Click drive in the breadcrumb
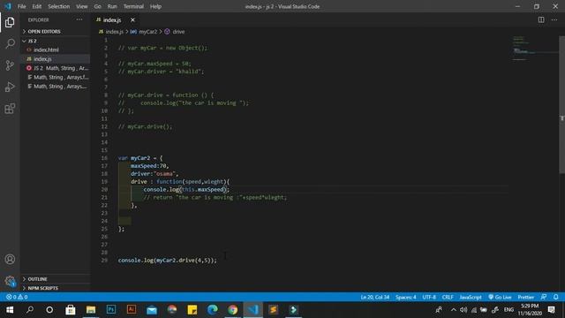This screenshot has width=565, height=318. (178, 32)
